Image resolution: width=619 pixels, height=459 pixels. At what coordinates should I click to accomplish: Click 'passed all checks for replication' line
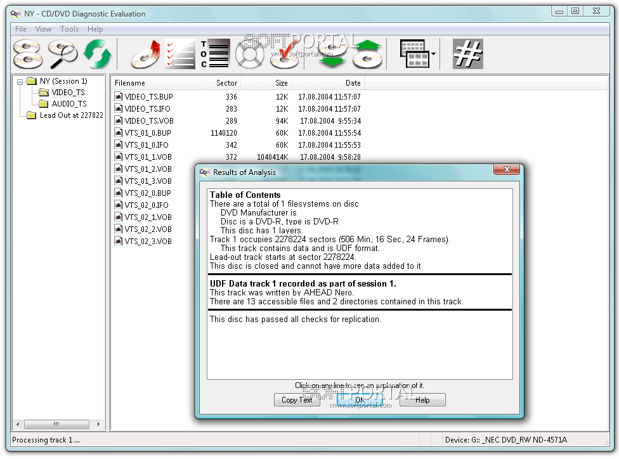coord(296,319)
